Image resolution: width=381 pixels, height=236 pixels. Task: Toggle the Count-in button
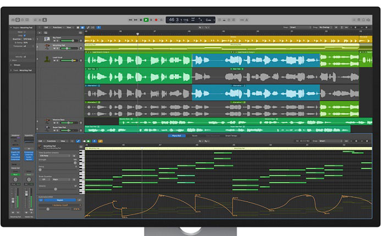(242, 20)
